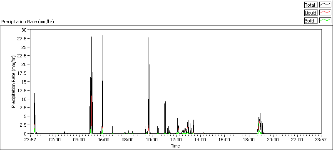Image resolution: width=333 pixels, height=150 pixels.
Task: Click the 14:00 time axis label
Action: pyautogui.click(x=200, y=140)
